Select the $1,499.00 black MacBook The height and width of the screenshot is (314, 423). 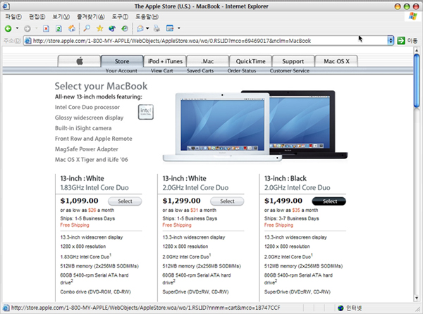pos(329,201)
